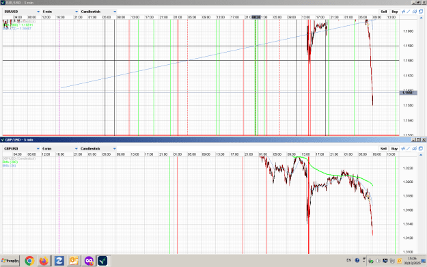Click the 1.3200 price label on GBP/USD axis
427x267 pixels.
pyautogui.click(x=408, y=182)
